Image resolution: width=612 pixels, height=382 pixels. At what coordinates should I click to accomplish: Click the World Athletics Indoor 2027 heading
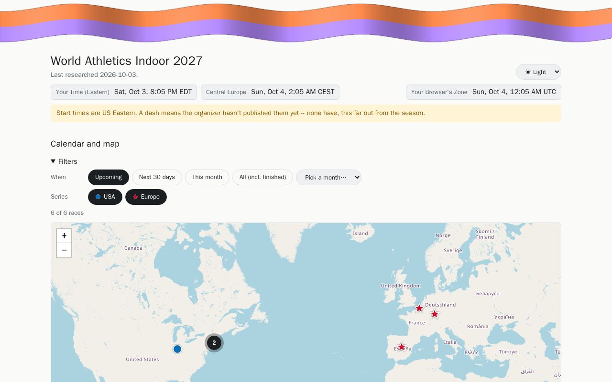pos(127,61)
